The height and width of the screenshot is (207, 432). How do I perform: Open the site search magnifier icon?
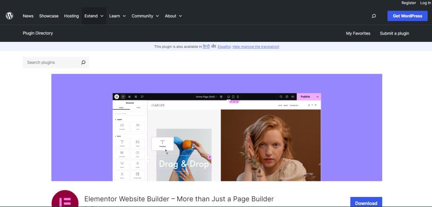(374, 16)
